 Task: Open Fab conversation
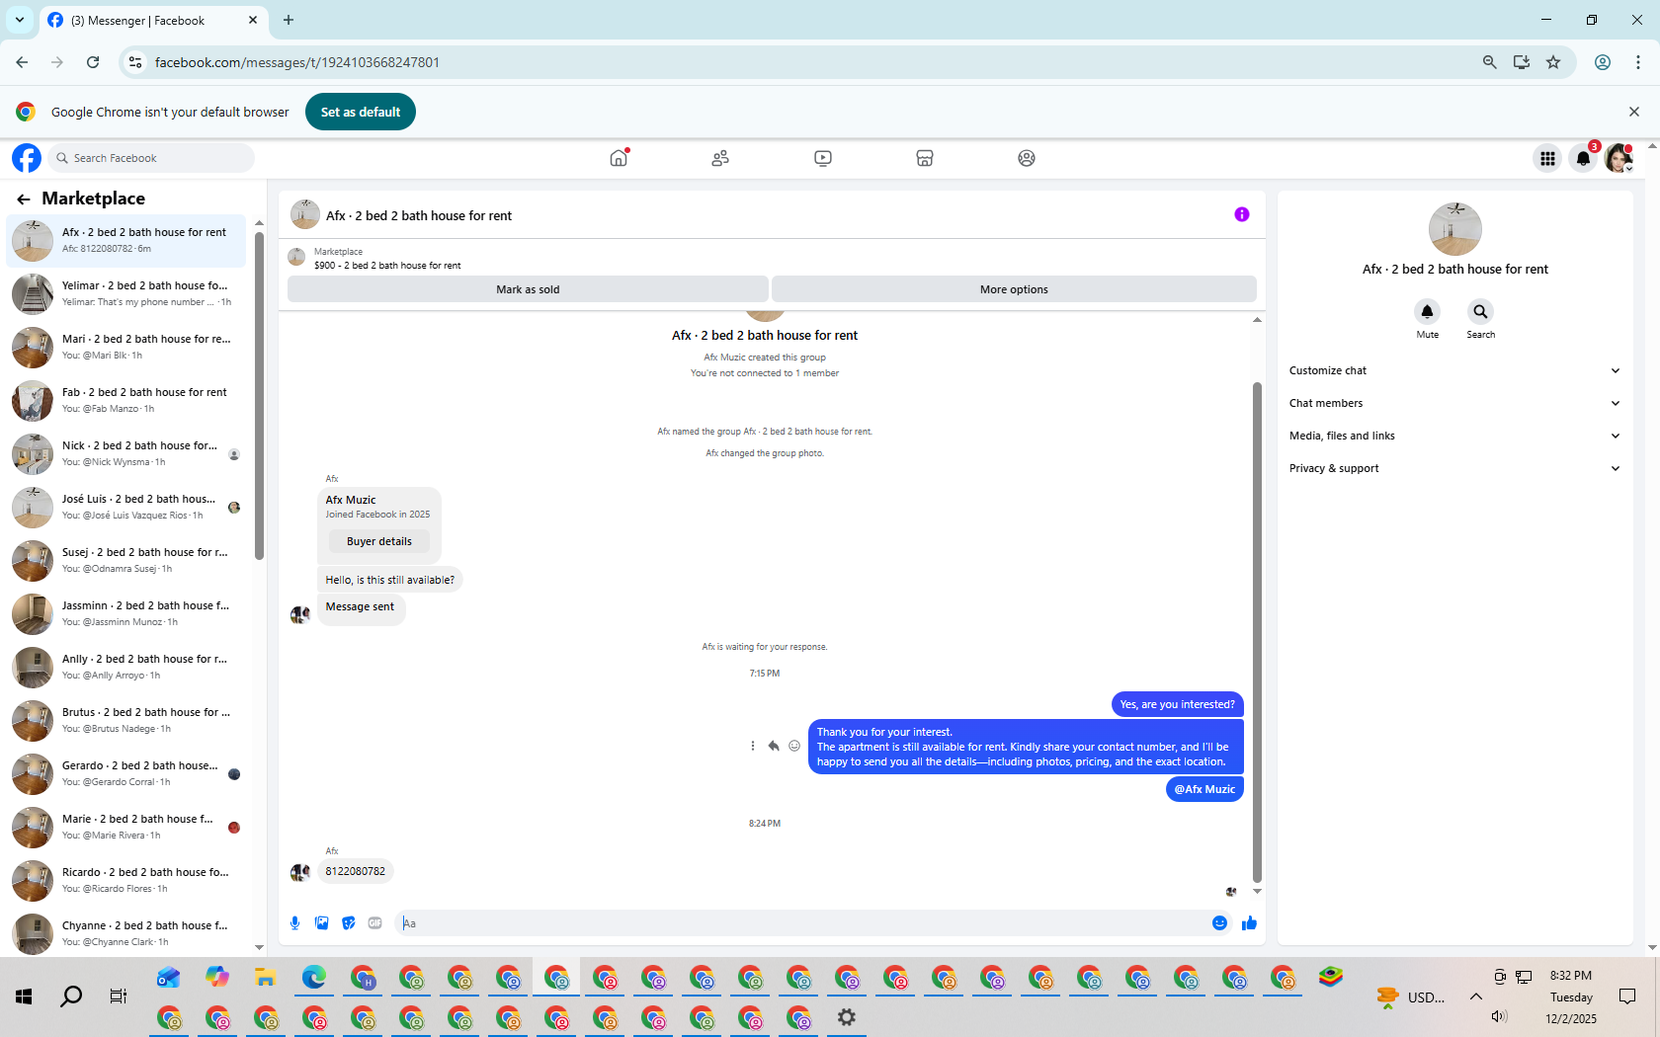(x=126, y=400)
